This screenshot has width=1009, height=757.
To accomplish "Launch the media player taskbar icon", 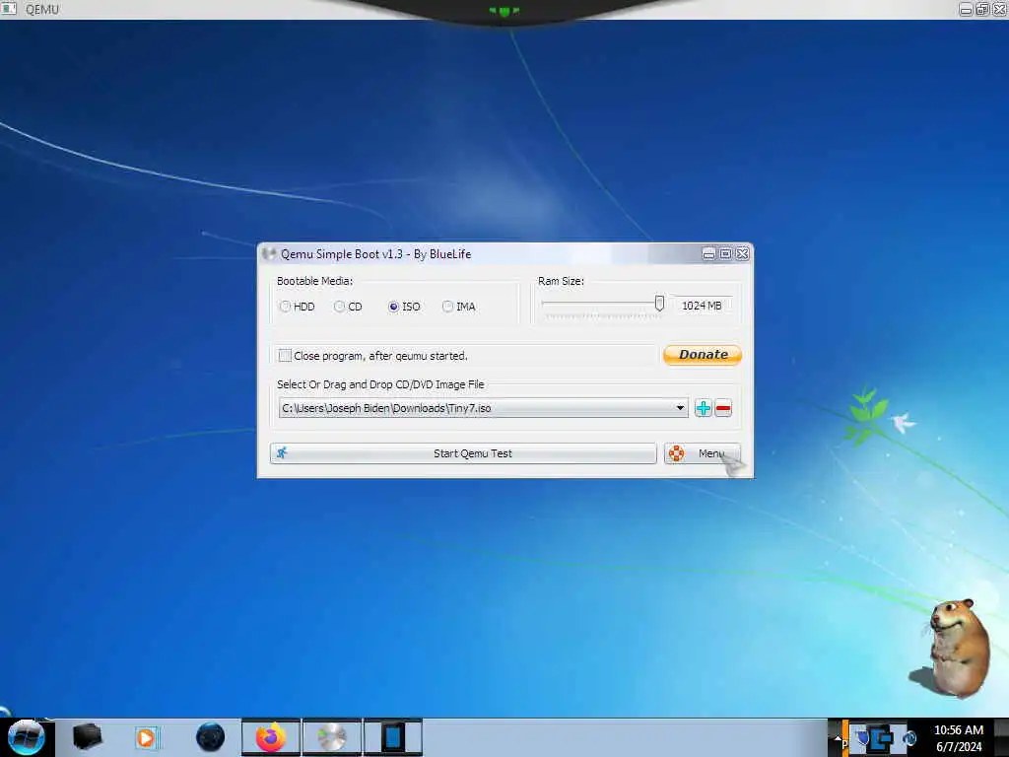I will pyautogui.click(x=147, y=737).
